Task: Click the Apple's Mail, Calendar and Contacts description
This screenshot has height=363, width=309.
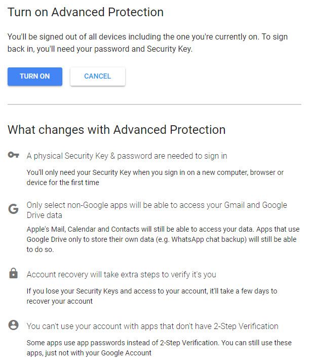Action: click(x=163, y=239)
